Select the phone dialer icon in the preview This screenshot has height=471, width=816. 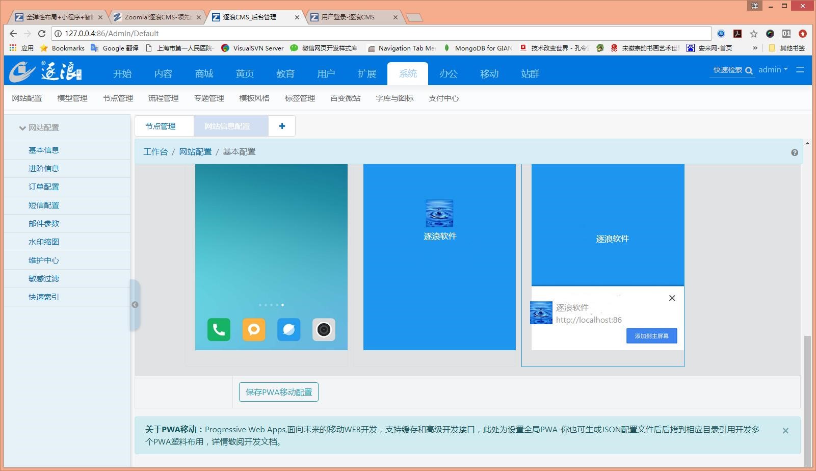coord(218,330)
